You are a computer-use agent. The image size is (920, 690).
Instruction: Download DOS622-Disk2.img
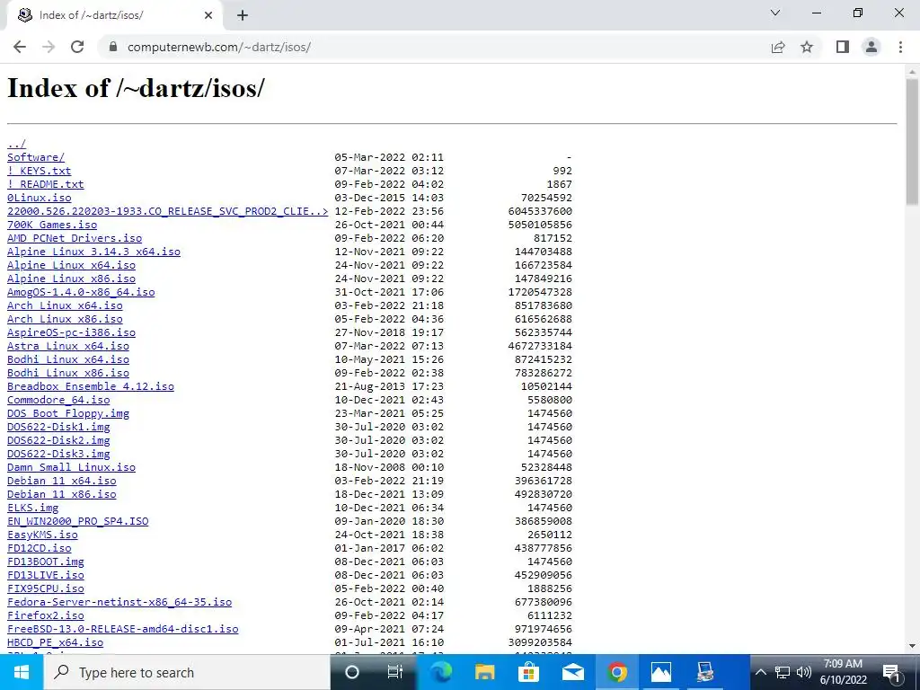click(x=58, y=440)
